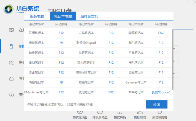The height and width of the screenshot is (121, 196).
Task: Click the 模拟启动 icon at bottom
Action: click(140, 113)
